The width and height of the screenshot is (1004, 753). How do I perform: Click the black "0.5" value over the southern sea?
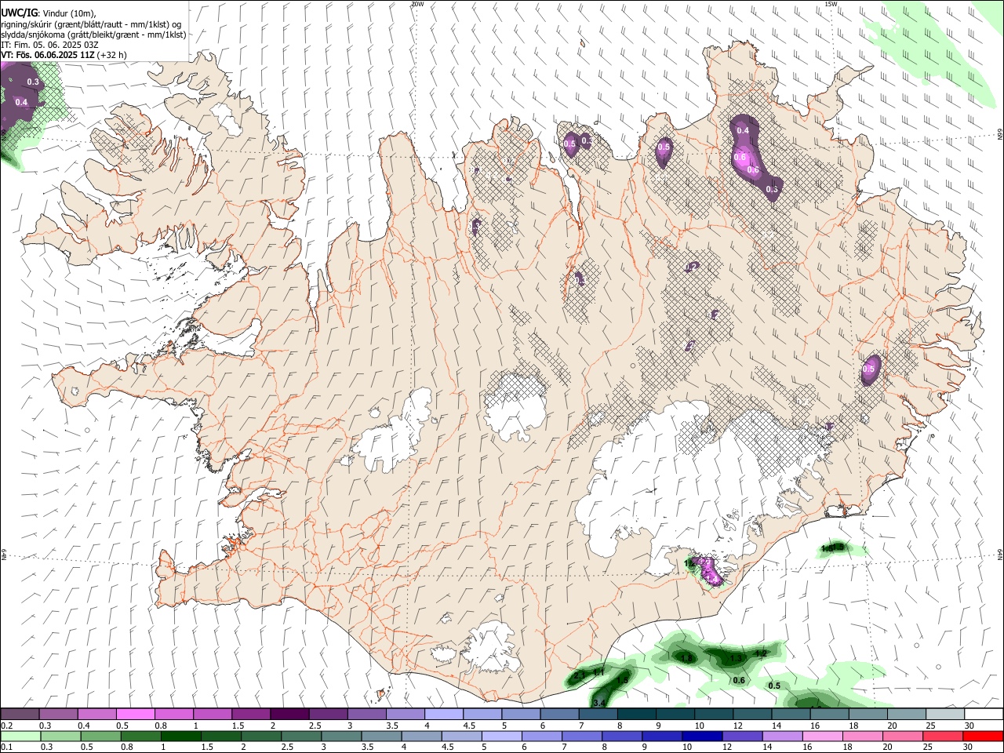774,686
